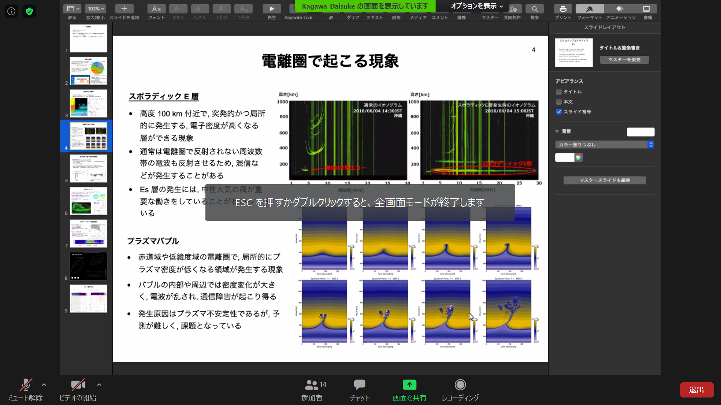Click the subscript (下付き) button
Screen dimensions: 721x405
pos(243,9)
